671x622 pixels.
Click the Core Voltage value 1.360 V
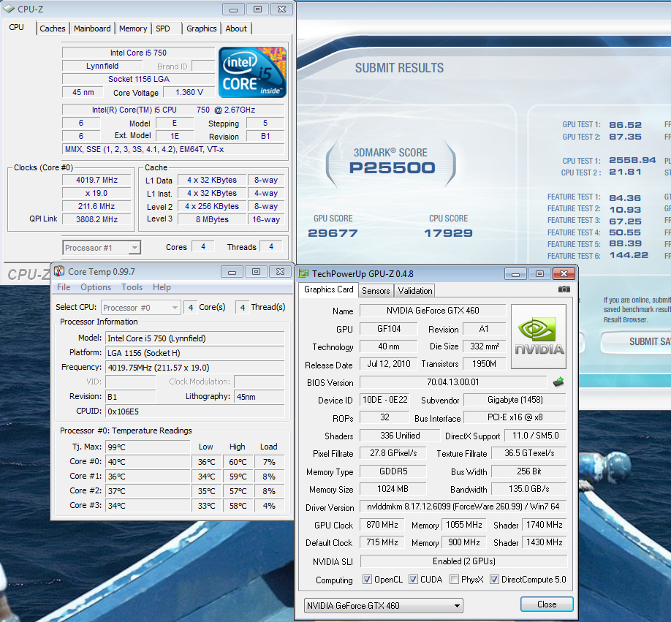189,92
